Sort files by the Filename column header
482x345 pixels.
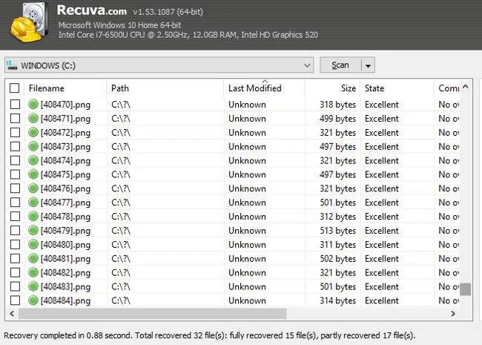(x=47, y=88)
